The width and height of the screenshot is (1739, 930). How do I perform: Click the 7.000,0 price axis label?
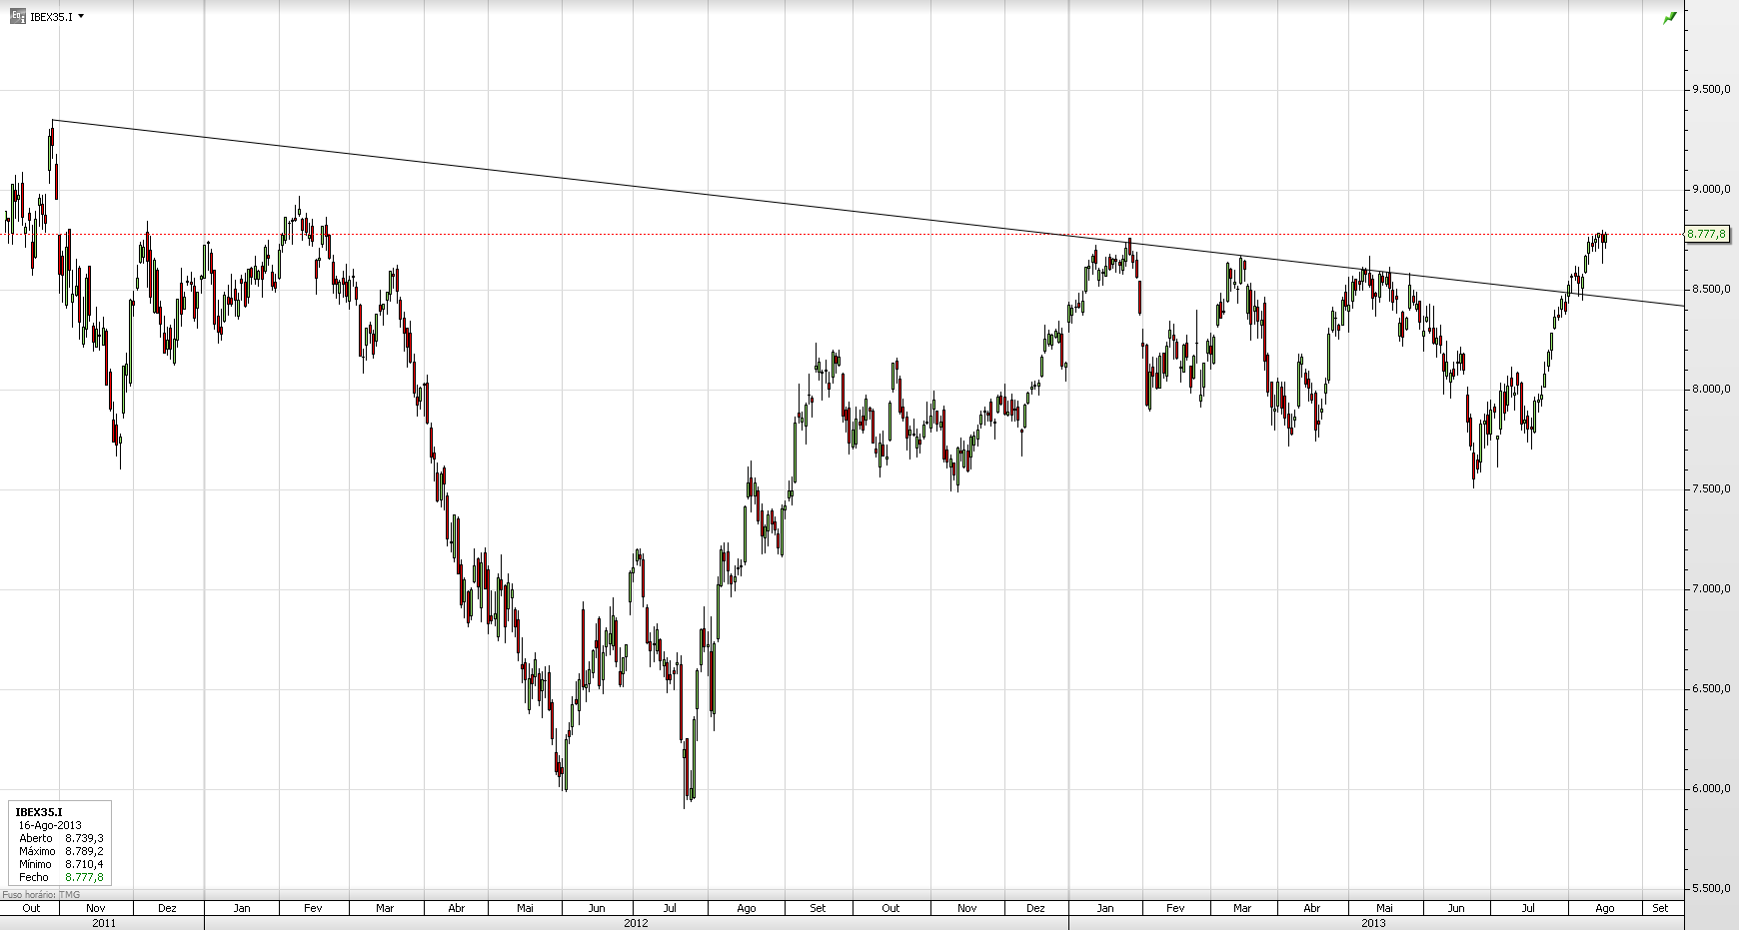point(1710,589)
